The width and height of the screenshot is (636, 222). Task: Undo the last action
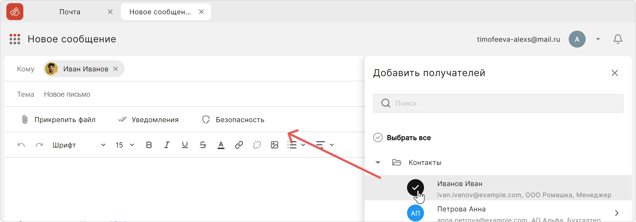point(21,145)
